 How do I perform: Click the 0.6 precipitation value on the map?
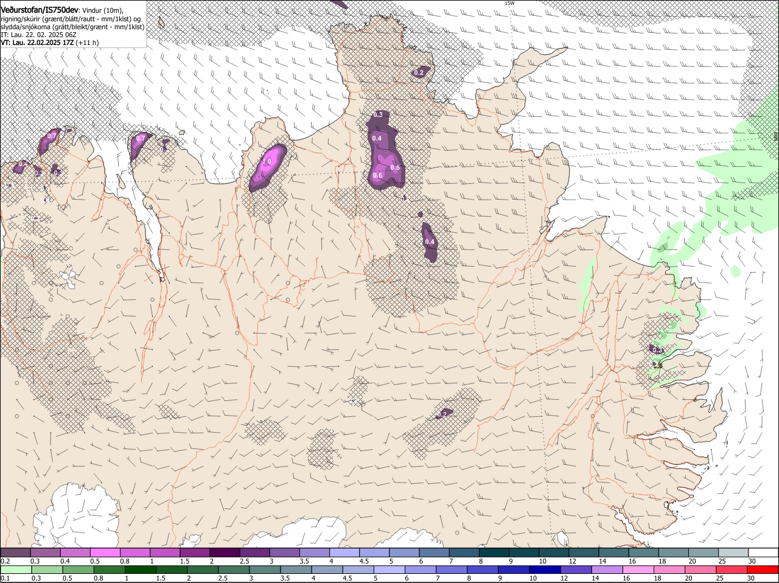click(377, 176)
